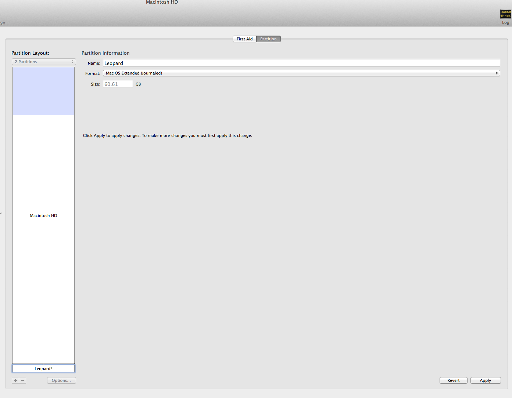
Task: Click the partition Name field
Action: [301, 63]
